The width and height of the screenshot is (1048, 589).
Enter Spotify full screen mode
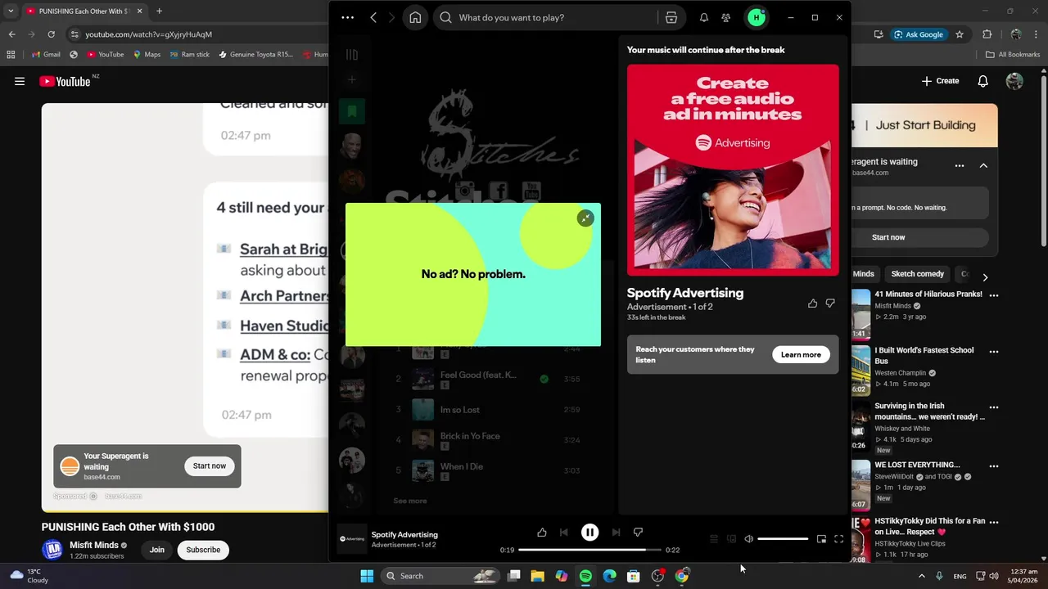click(838, 539)
